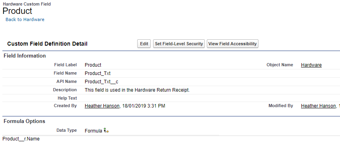Screen dimensions: 340x148
Task: Click the Help Text field label
Action: pyautogui.click(x=67, y=98)
